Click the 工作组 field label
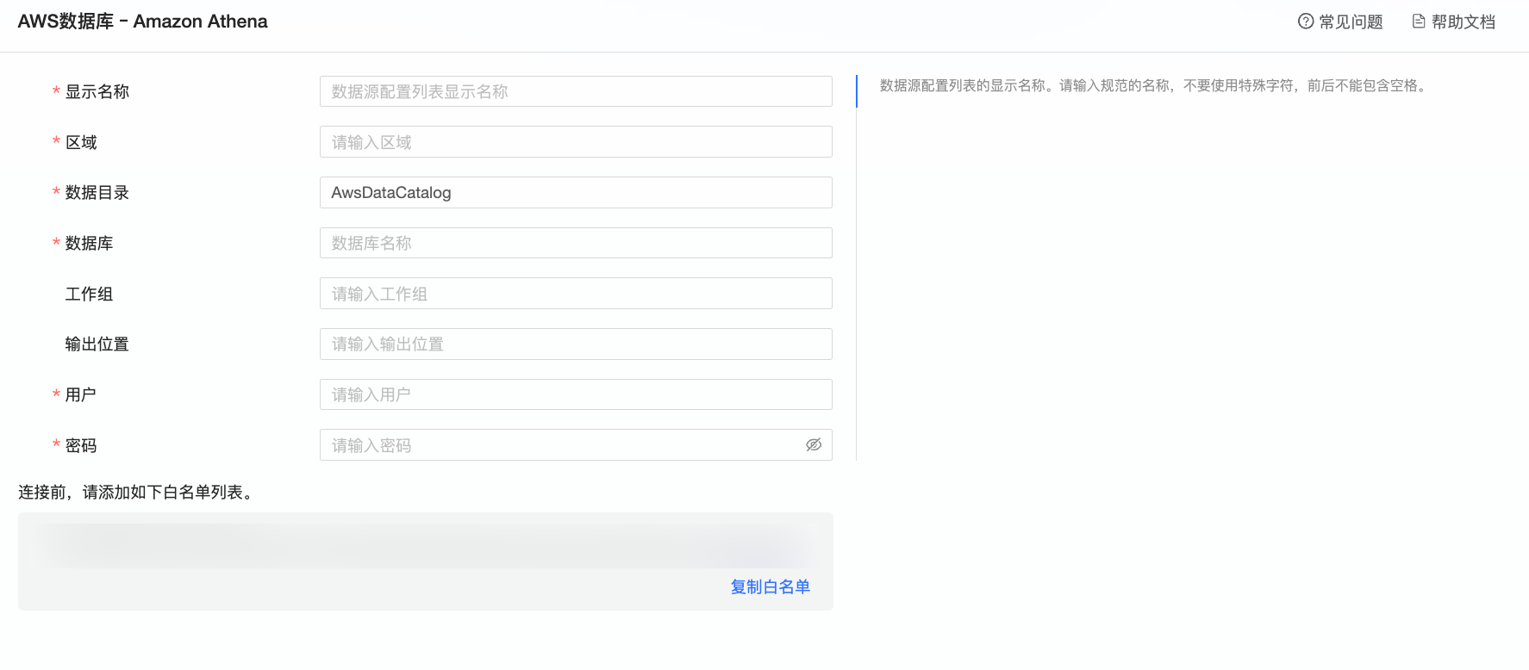This screenshot has width=1529, height=670. coord(90,295)
